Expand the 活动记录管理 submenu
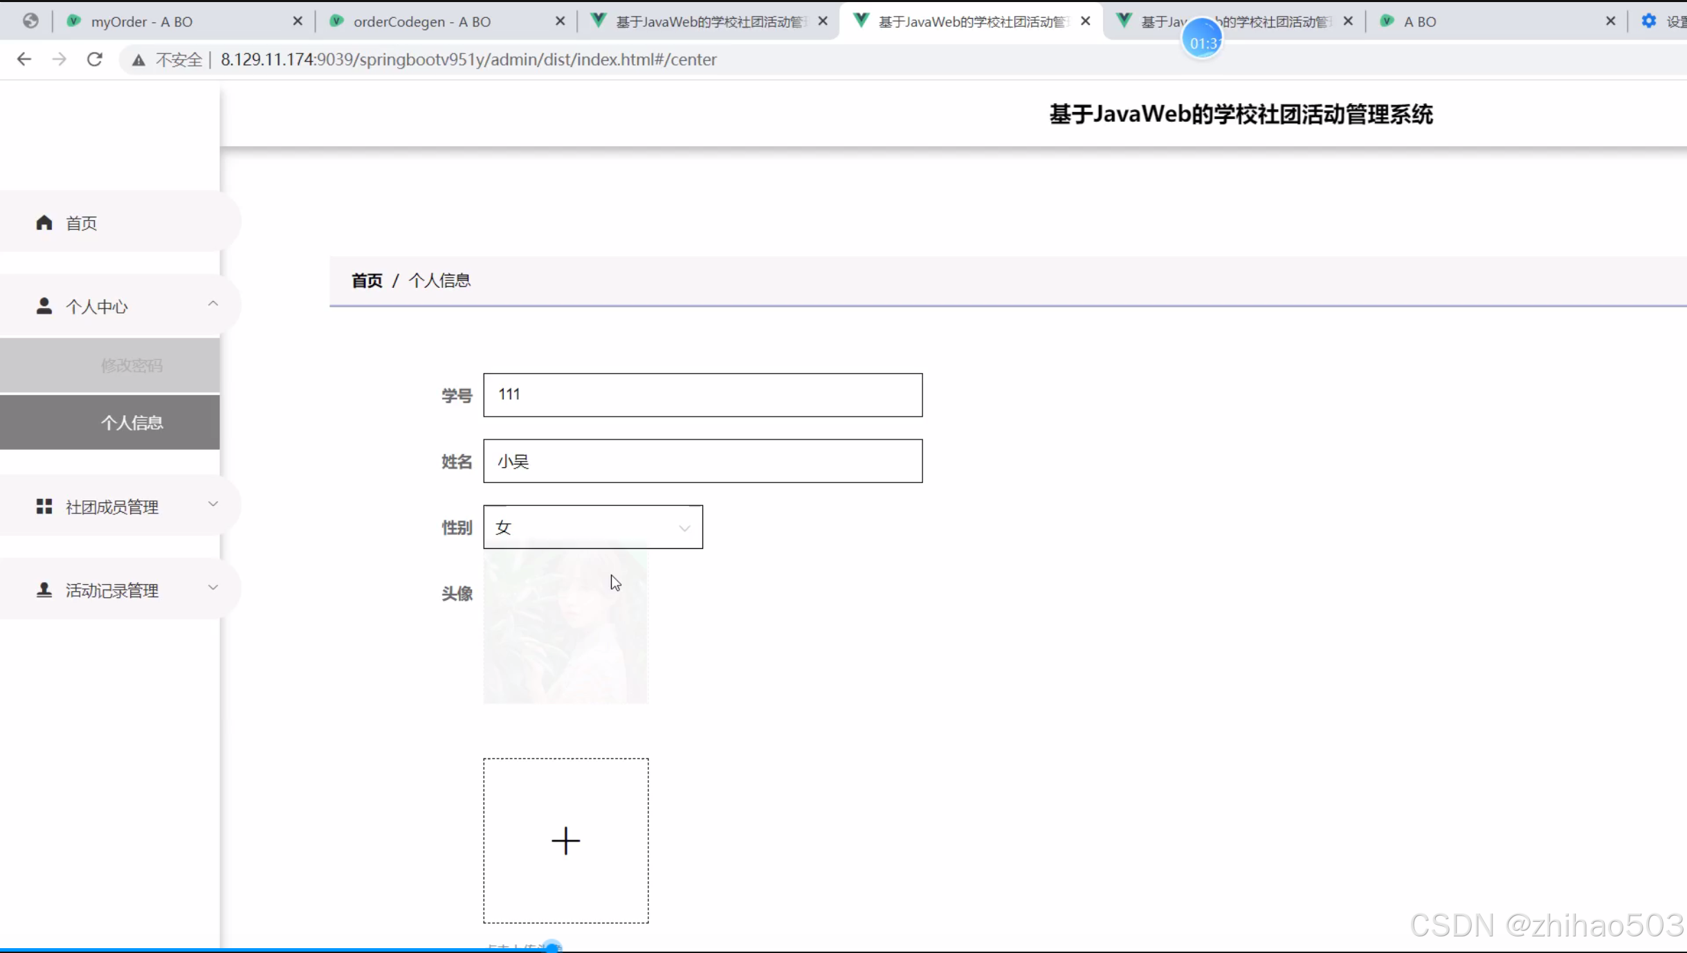 coord(213,588)
